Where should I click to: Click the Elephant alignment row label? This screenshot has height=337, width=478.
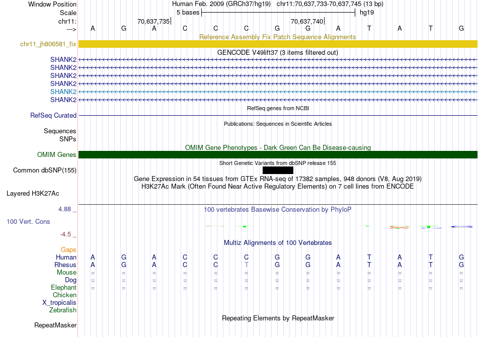(63, 288)
